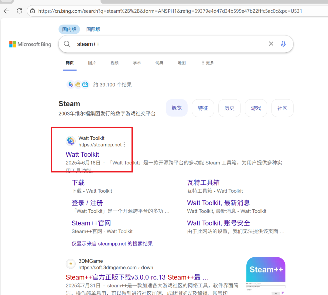Click the blue bilibili icon beside result count

click(85, 84)
